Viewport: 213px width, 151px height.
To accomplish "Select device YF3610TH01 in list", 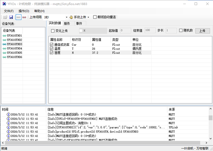I will [14, 36].
